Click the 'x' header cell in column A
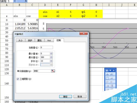The width and height of the screenshot is (137, 103). pyautogui.click(x=7, y=16)
